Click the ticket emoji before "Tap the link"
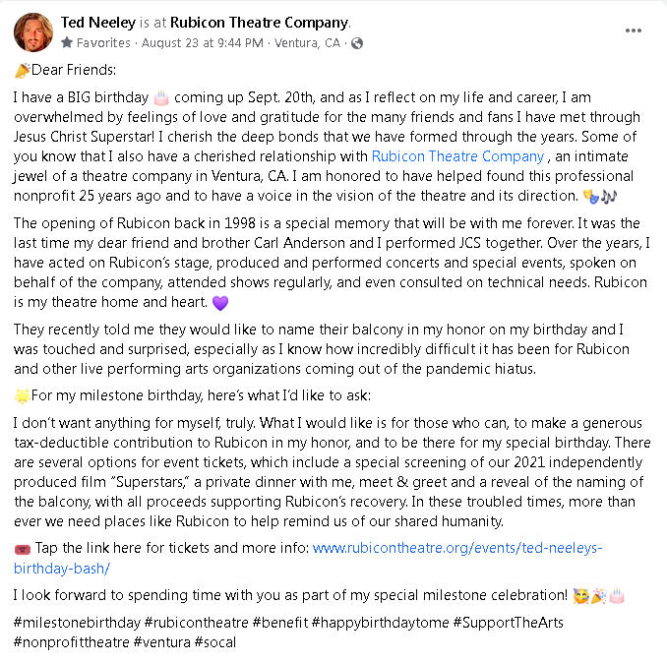The height and width of the screenshot is (663, 667). [x=22, y=548]
